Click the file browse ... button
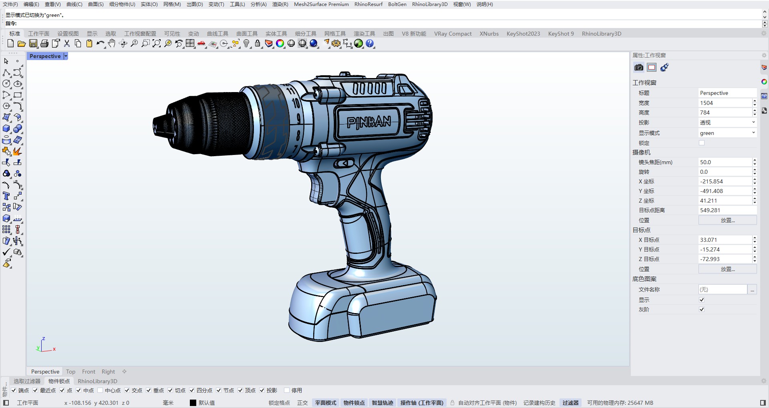The width and height of the screenshot is (769, 408). point(753,289)
